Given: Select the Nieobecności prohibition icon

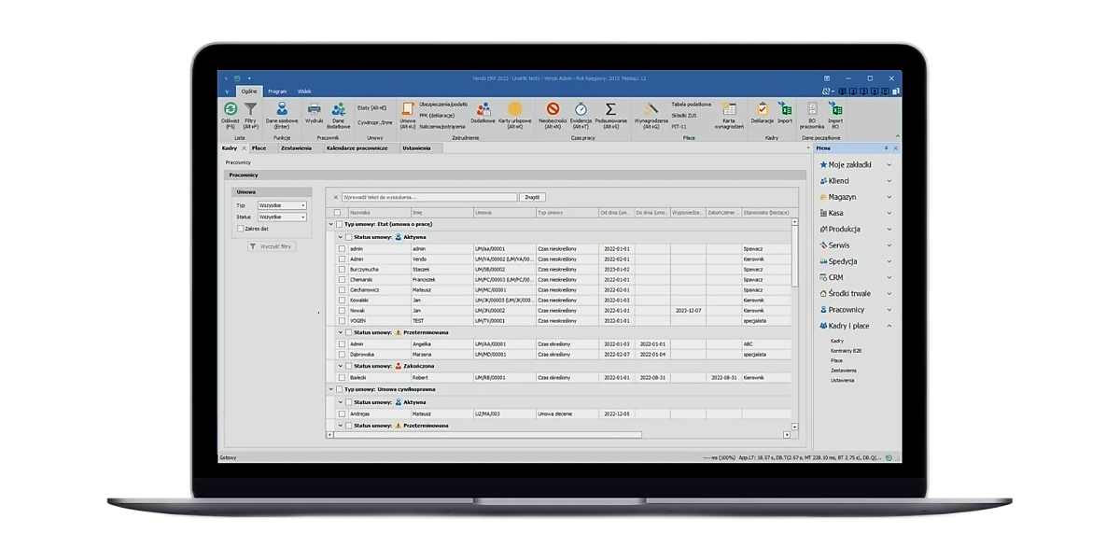Looking at the screenshot, I should (553, 108).
